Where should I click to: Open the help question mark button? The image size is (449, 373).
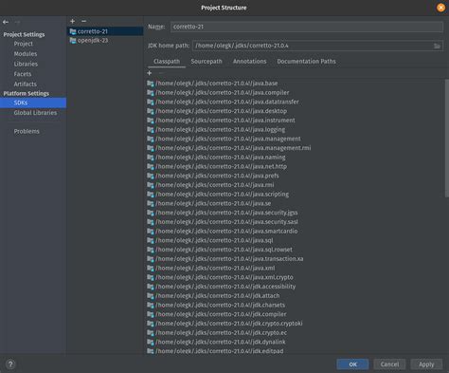[x=10, y=364]
